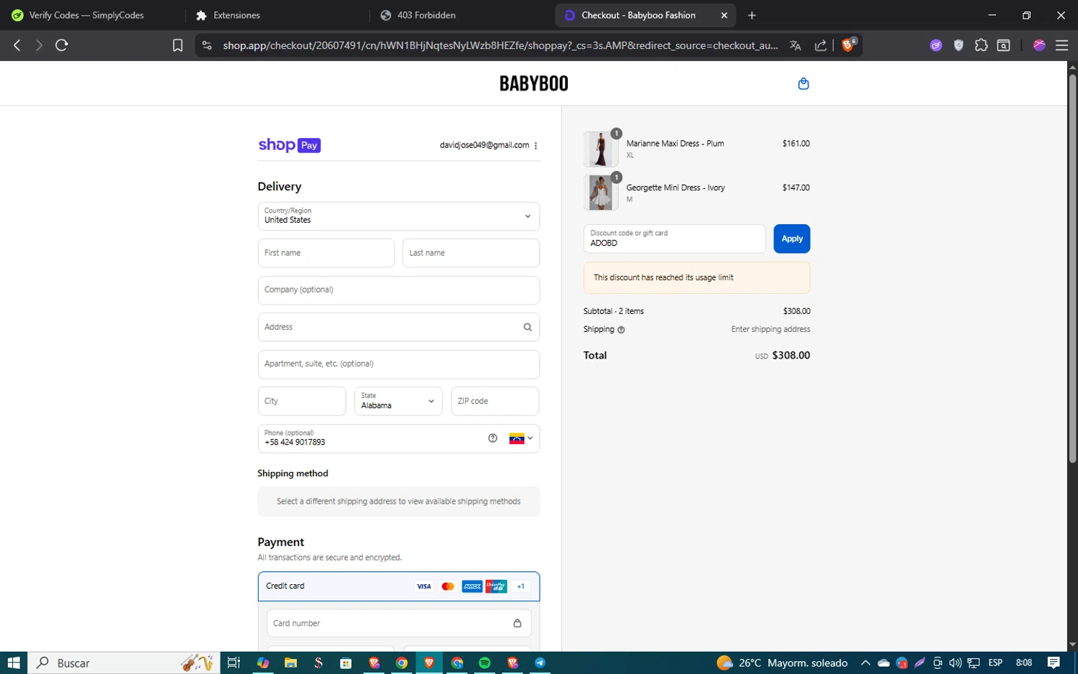
Task: Open a new browser tab
Action: click(752, 15)
